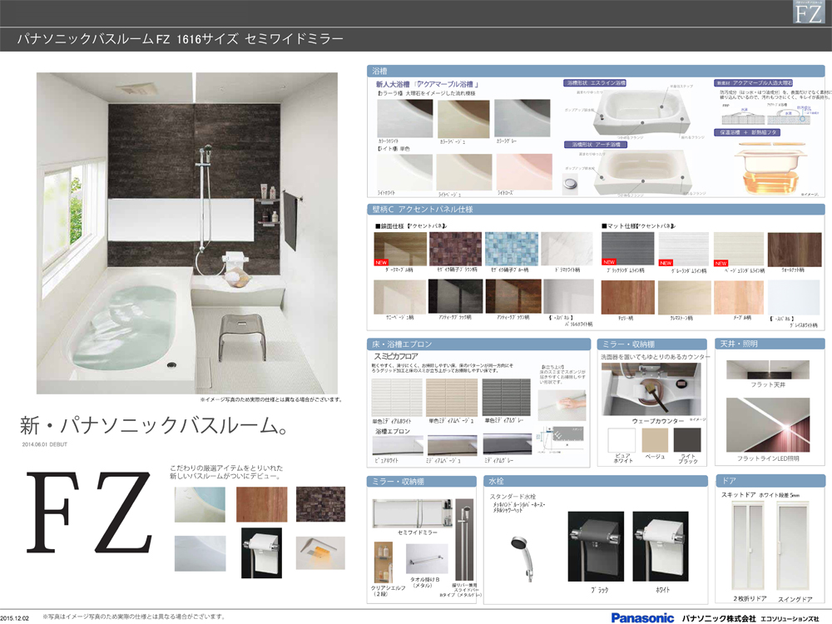Click the 浴槽形状 エスライン浴槽 label
The image size is (832, 624).
click(x=595, y=83)
